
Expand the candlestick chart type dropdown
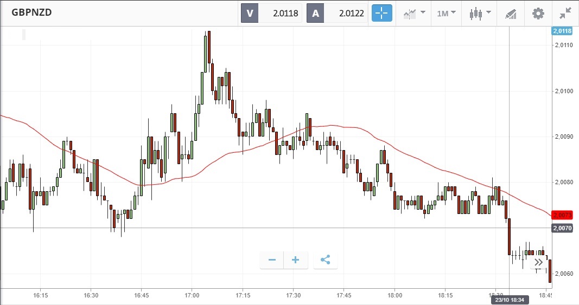pyautogui.click(x=480, y=13)
